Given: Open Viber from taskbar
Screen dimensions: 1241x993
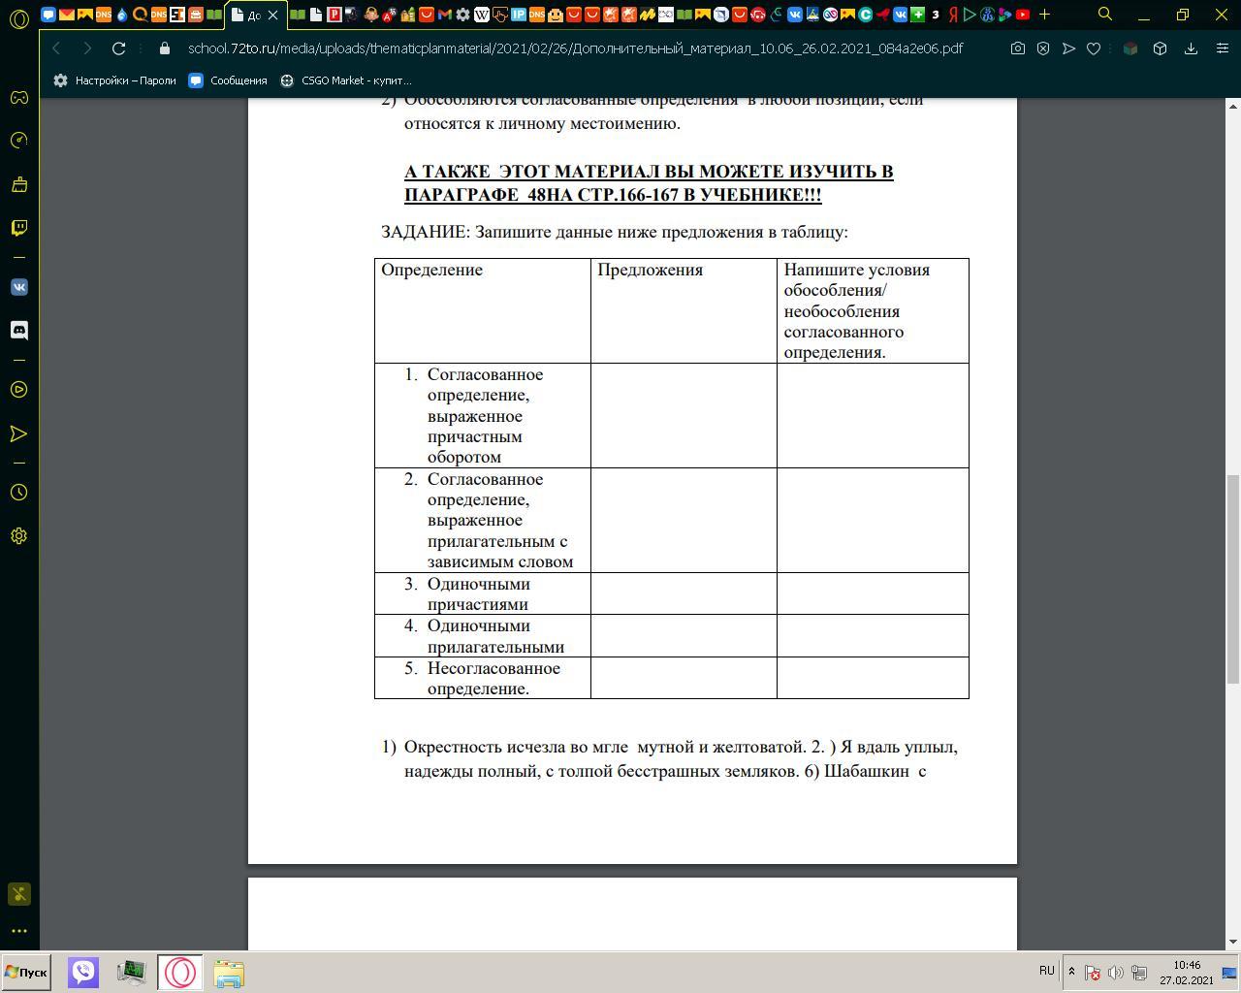Looking at the screenshot, I should coord(83,972).
